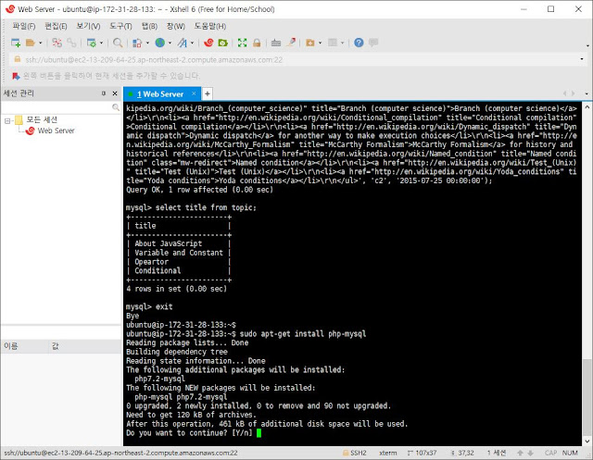The height and width of the screenshot is (460, 593).
Task: Expand the address bar history dropdown
Action: [582, 59]
